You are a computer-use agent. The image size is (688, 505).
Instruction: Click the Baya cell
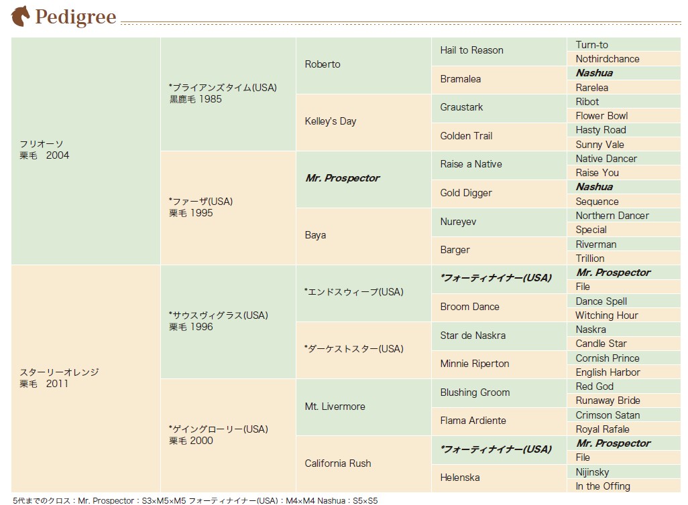point(363,236)
